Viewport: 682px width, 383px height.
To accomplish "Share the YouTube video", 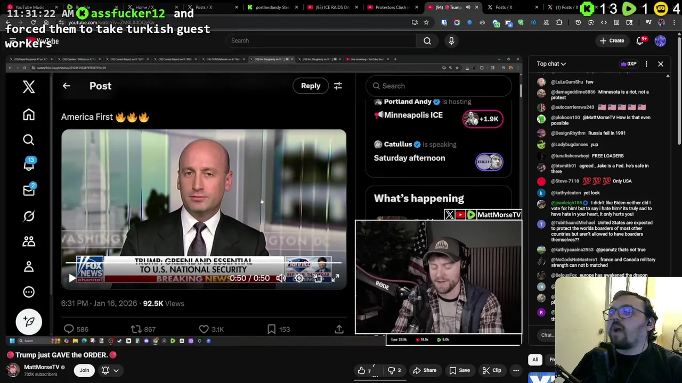I will pos(425,370).
